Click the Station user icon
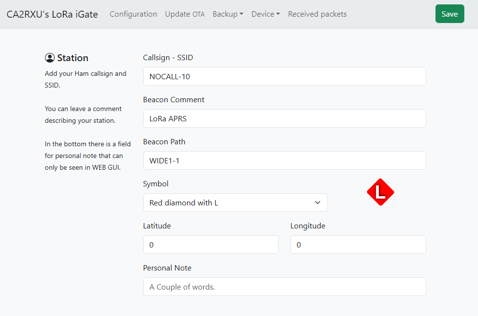This screenshot has height=316, width=478. click(x=50, y=58)
